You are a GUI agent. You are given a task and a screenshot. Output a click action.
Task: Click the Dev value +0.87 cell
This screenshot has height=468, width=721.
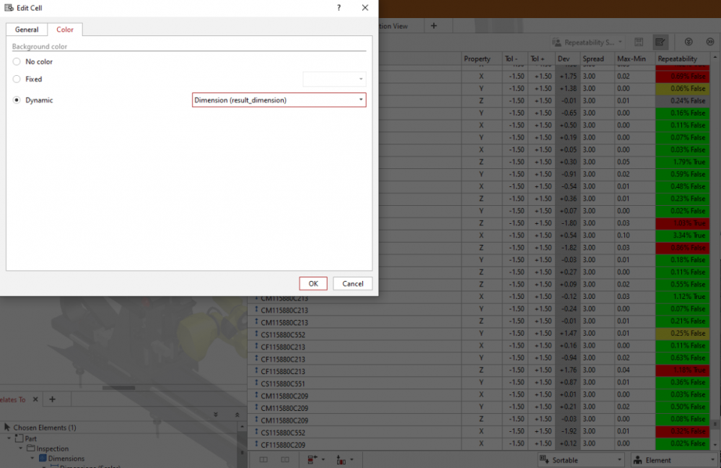point(567,382)
